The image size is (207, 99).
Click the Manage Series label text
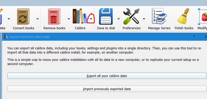point(159,28)
